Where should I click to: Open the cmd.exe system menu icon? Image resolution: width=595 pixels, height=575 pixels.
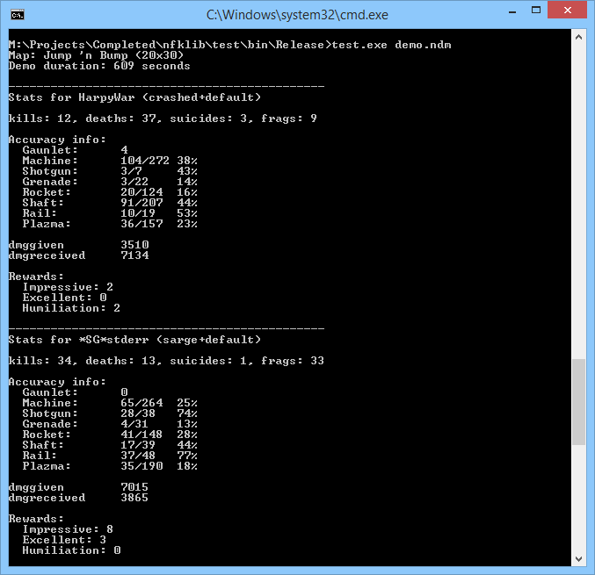(x=18, y=15)
